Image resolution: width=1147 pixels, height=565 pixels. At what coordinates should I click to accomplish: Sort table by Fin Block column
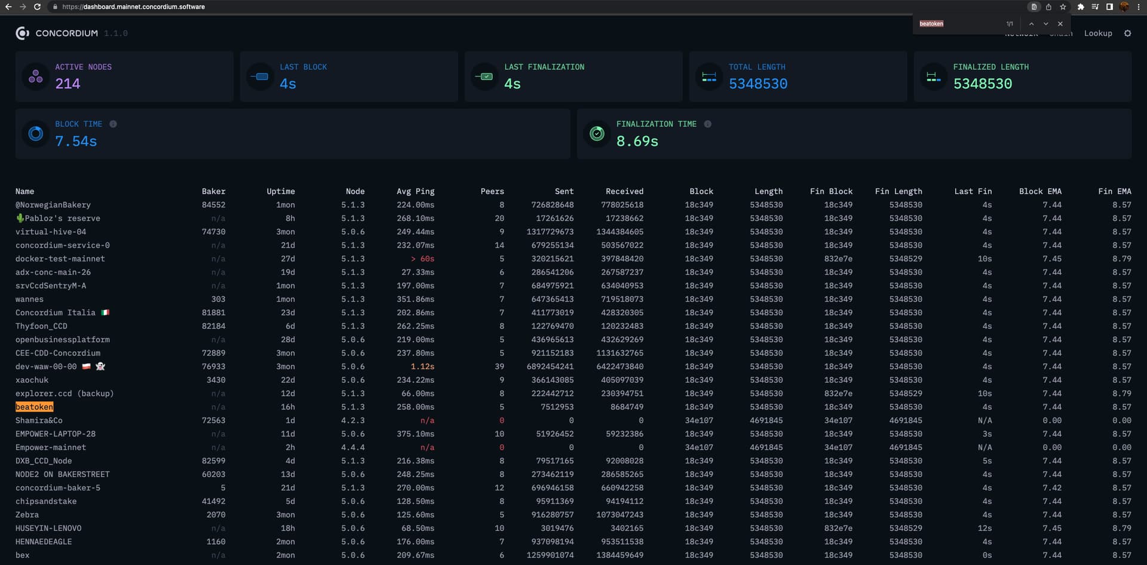click(x=831, y=191)
